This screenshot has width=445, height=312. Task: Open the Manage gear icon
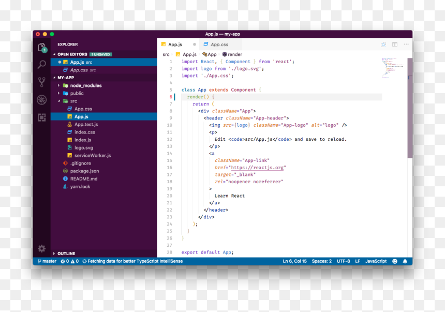click(42, 248)
